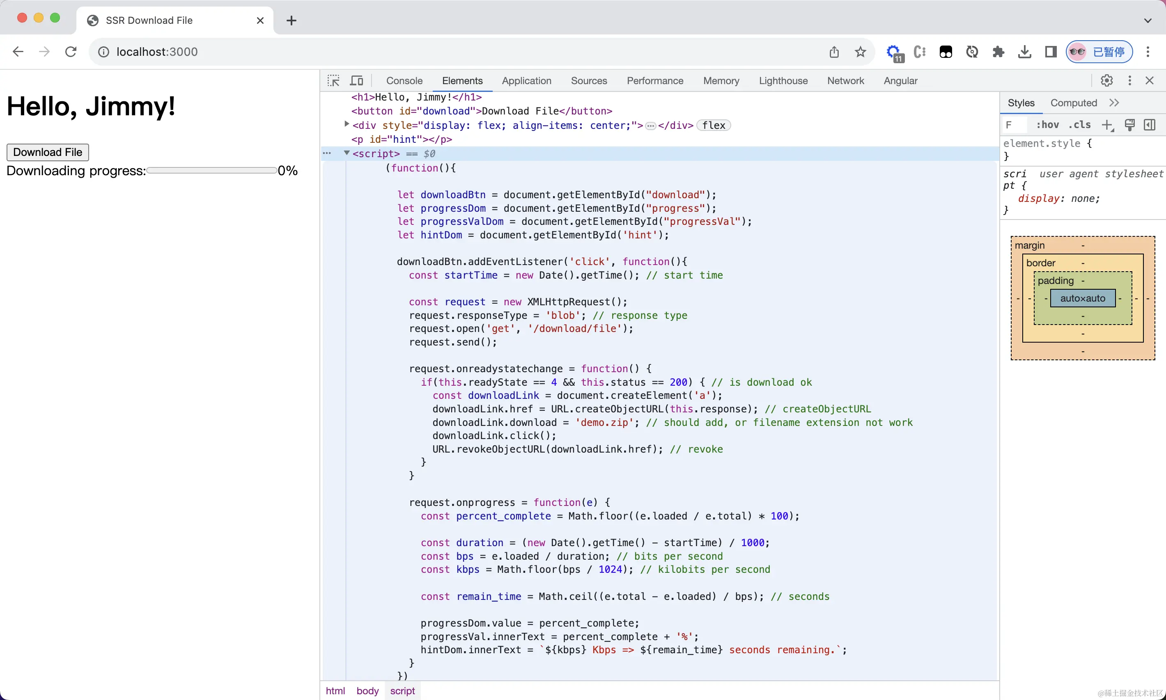The image size is (1166, 700).
Task: Open the Network tab
Action: tap(846, 81)
